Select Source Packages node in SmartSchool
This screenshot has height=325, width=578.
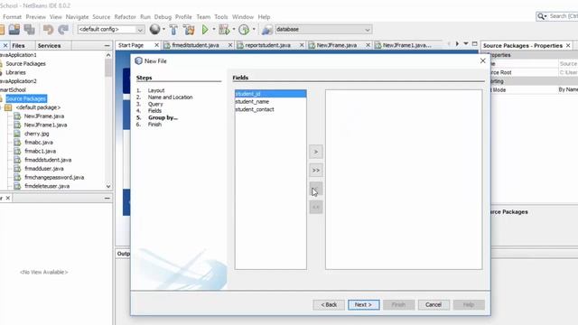(x=26, y=98)
